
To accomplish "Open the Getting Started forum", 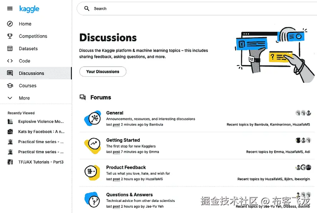I will 123,140.
